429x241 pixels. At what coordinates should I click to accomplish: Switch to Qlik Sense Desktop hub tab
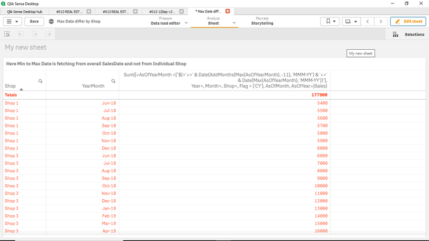point(24,11)
